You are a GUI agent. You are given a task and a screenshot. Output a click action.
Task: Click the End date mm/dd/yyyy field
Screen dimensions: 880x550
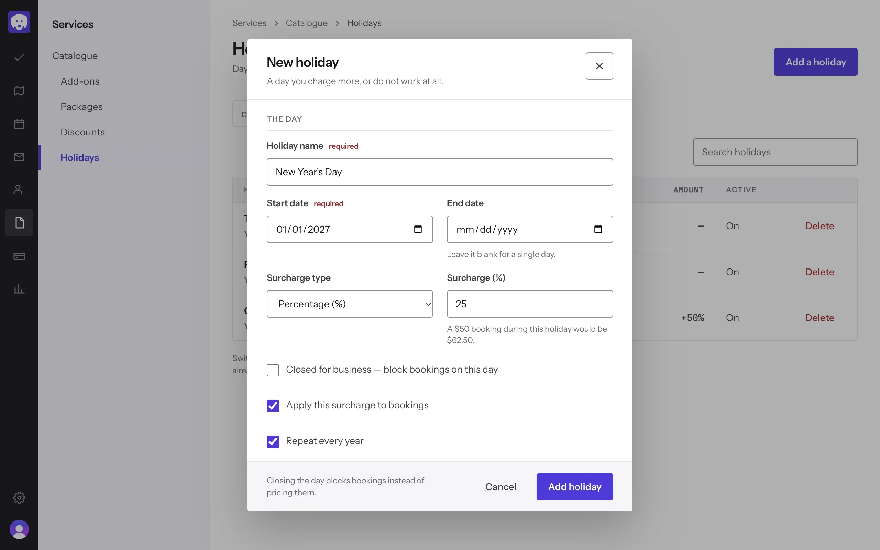tap(530, 229)
